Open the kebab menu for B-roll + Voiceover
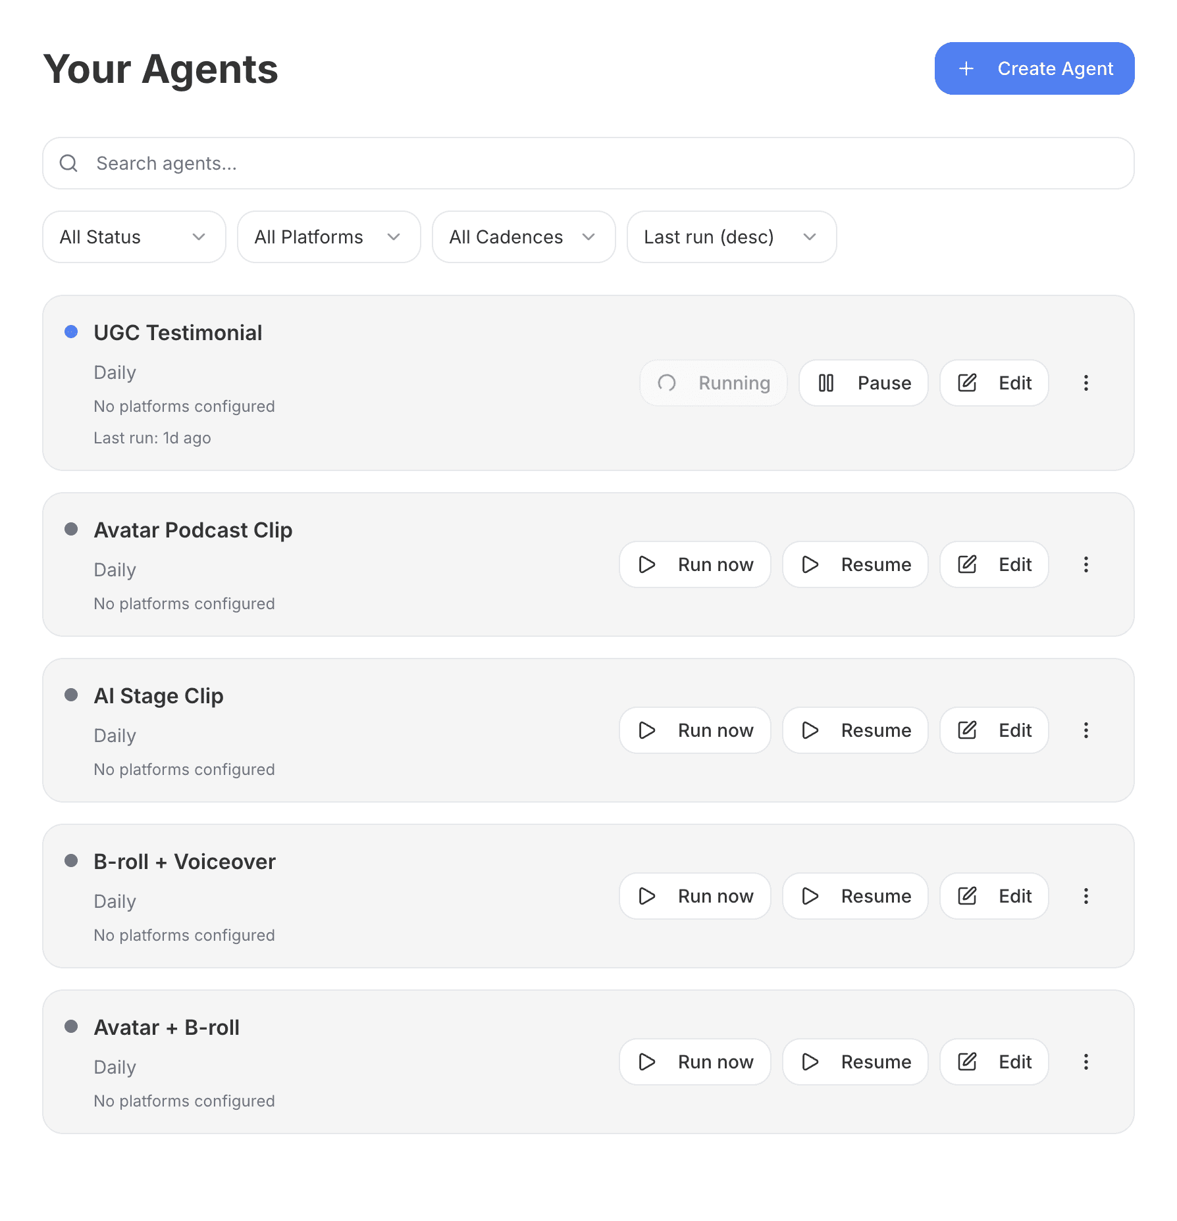The width and height of the screenshot is (1177, 1221). tap(1085, 896)
